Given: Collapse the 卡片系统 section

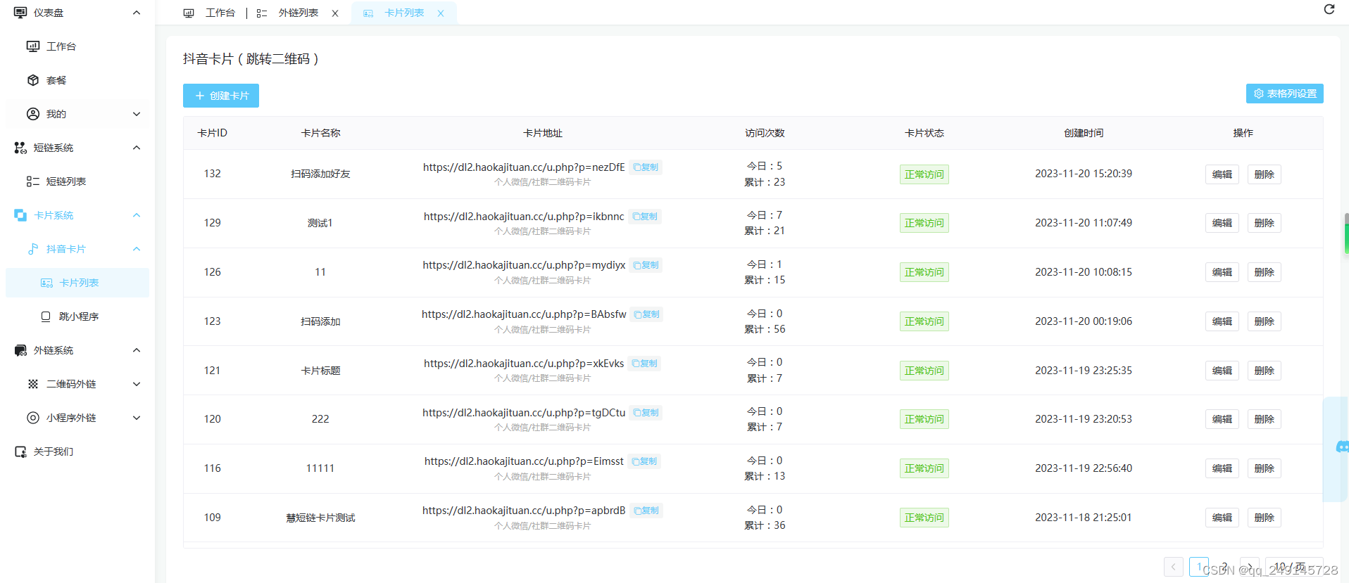Looking at the screenshot, I should tap(137, 215).
